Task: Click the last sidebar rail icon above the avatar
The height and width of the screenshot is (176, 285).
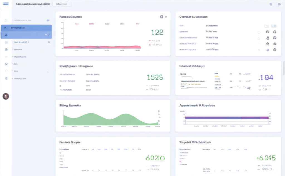Action: point(6,79)
